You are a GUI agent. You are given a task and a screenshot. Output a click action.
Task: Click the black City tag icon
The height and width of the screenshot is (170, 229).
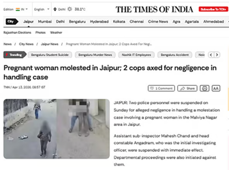click(12, 22)
